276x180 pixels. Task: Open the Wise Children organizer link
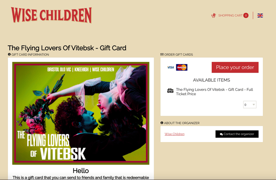point(174,134)
